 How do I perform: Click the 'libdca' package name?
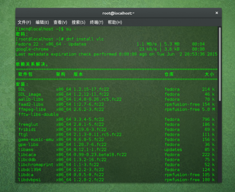pyautogui.click(x=26, y=175)
